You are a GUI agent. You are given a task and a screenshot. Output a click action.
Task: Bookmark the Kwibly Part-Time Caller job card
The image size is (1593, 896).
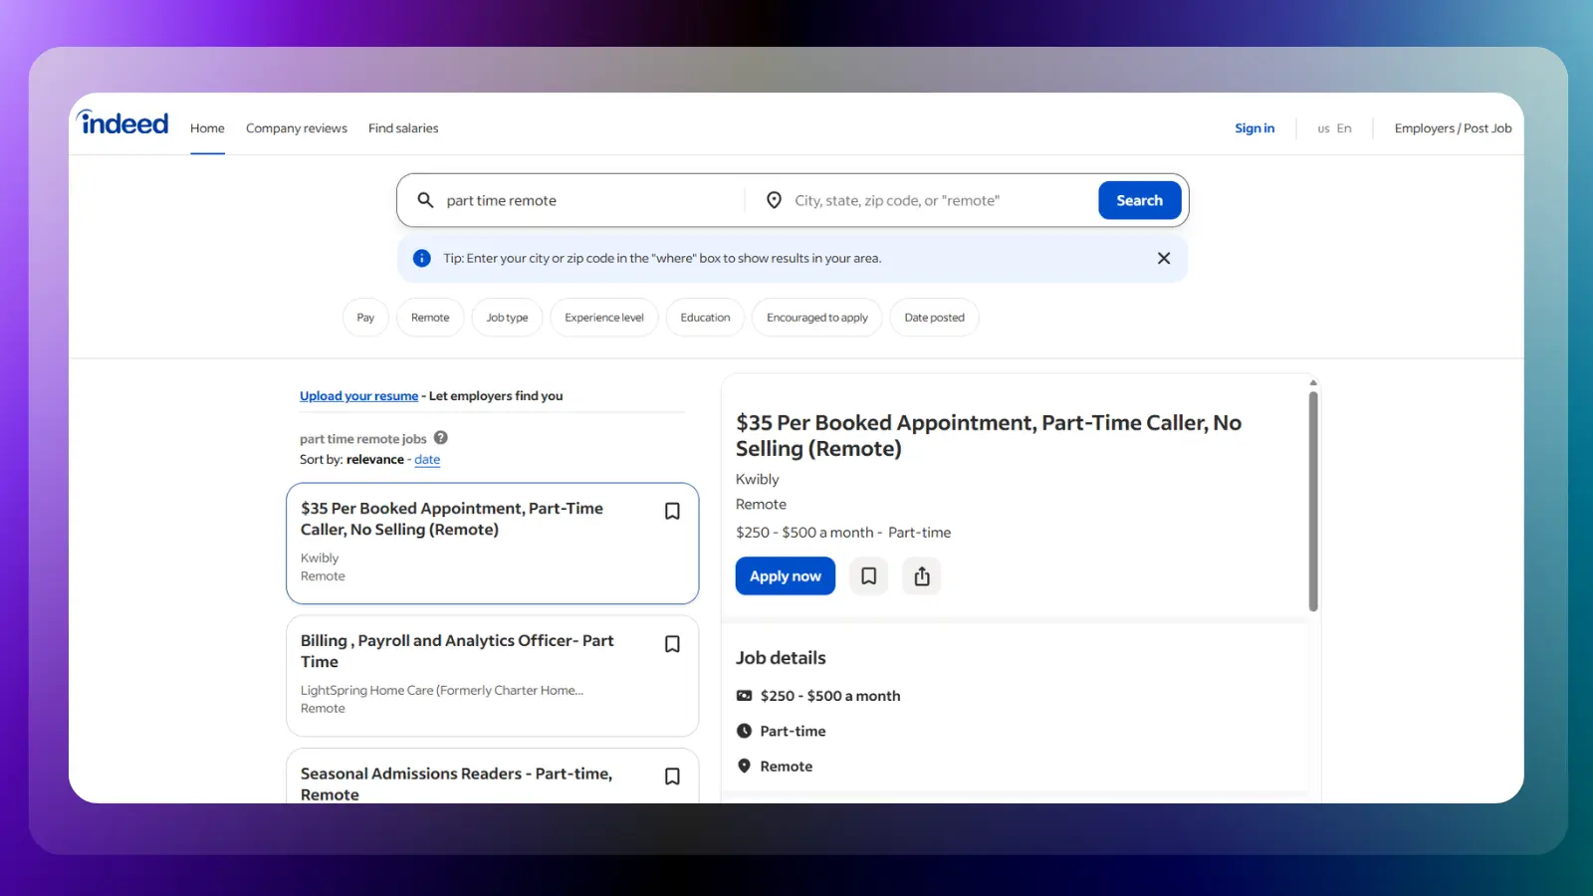(672, 511)
